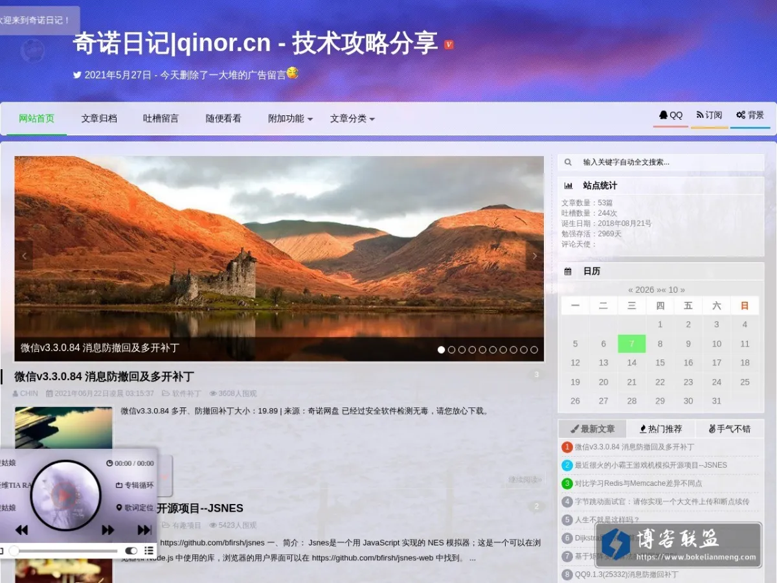Click the magnifier search icon
The width and height of the screenshot is (777, 583).
569,163
